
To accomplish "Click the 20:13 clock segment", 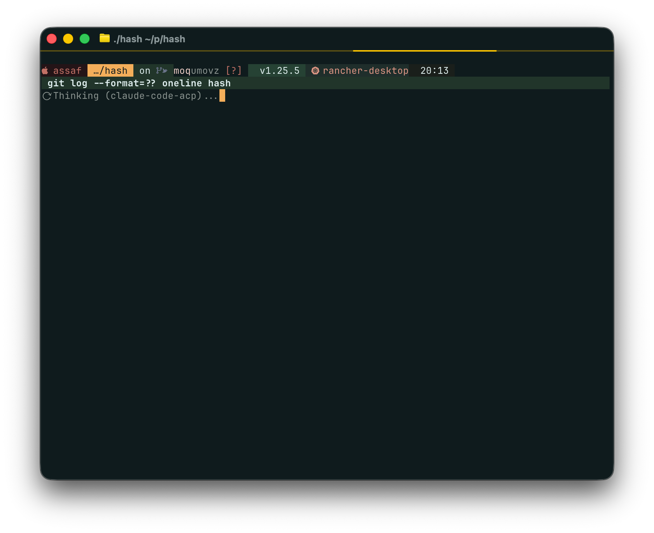I will [435, 71].
